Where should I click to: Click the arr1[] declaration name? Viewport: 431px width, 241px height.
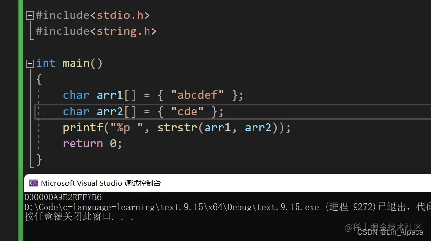[x=109, y=95]
